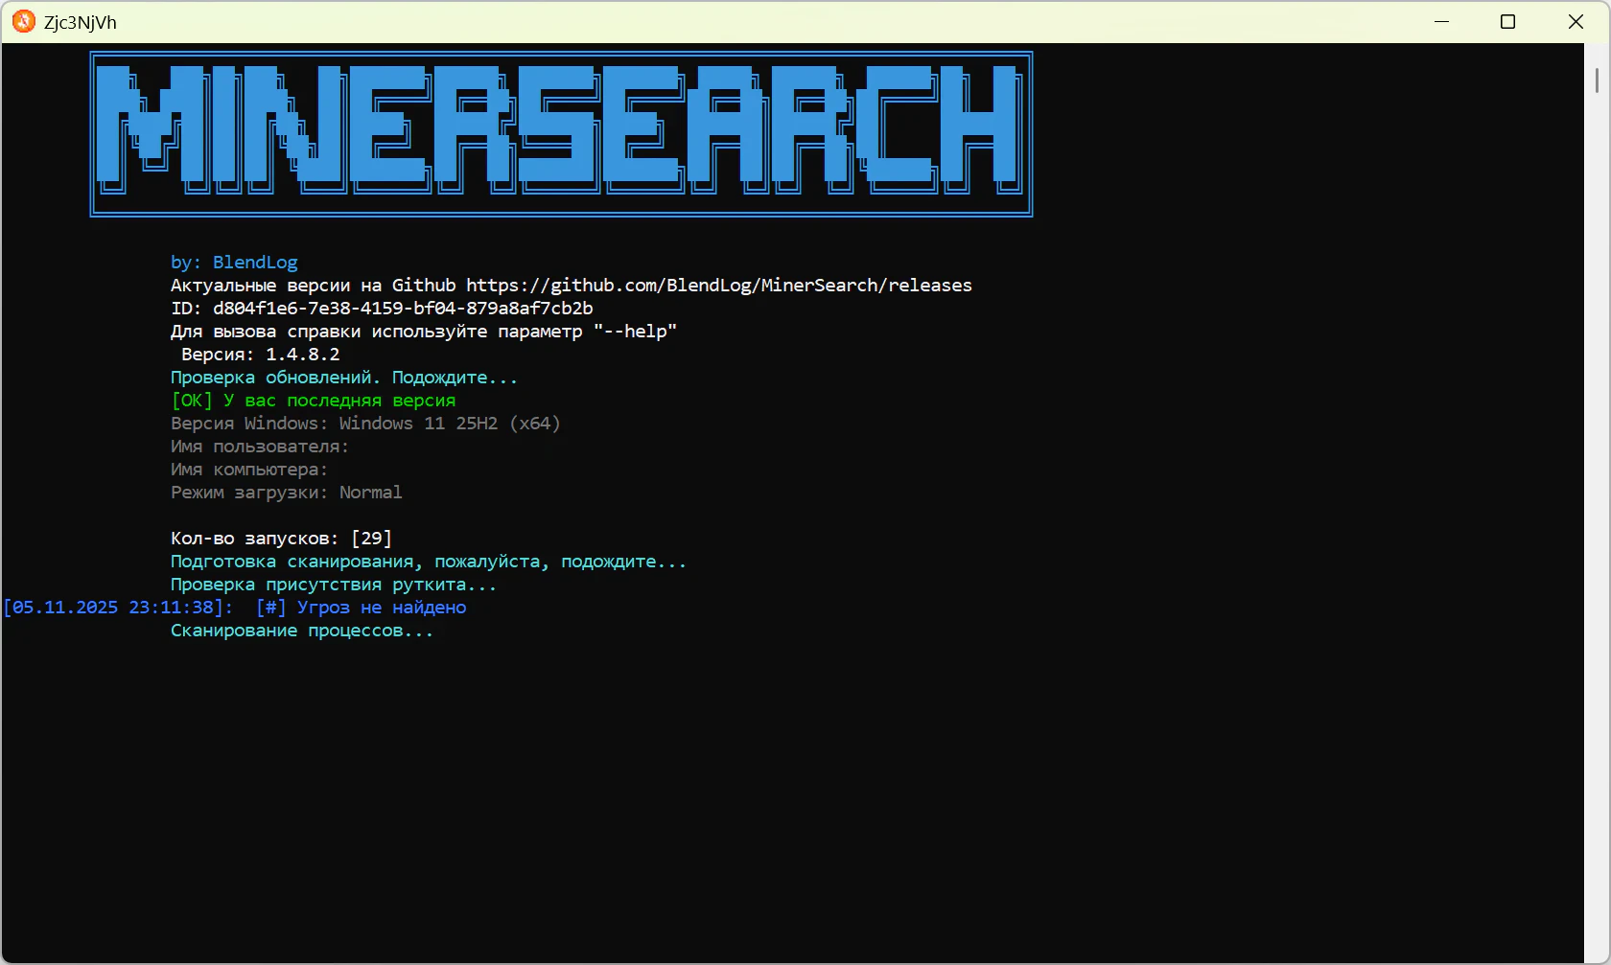The width and height of the screenshot is (1611, 965).
Task: Click the vertical scrollbar thumb
Action: click(1597, 80)
